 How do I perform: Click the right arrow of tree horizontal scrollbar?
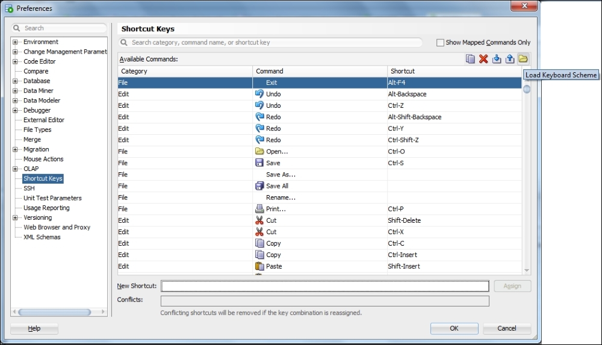[103, 312]
